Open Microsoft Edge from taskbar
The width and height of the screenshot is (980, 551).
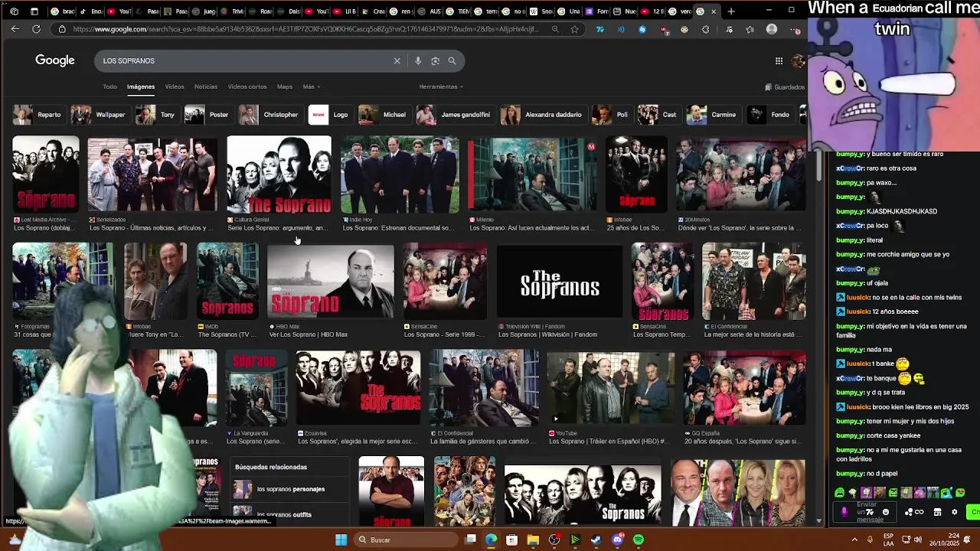point(491,540)
